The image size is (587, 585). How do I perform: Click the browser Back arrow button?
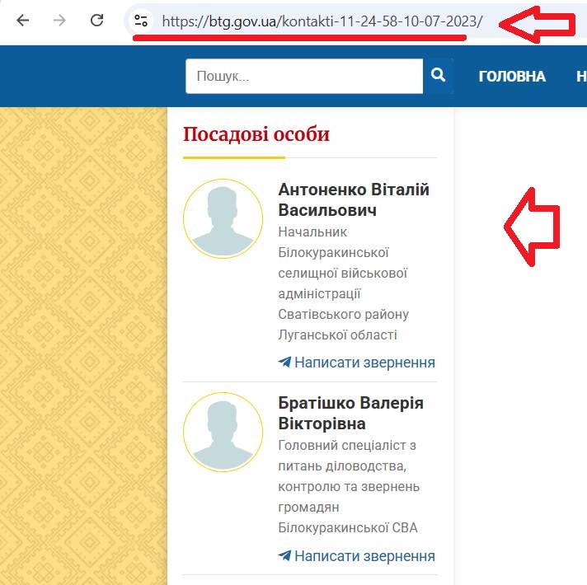point(22,21)
